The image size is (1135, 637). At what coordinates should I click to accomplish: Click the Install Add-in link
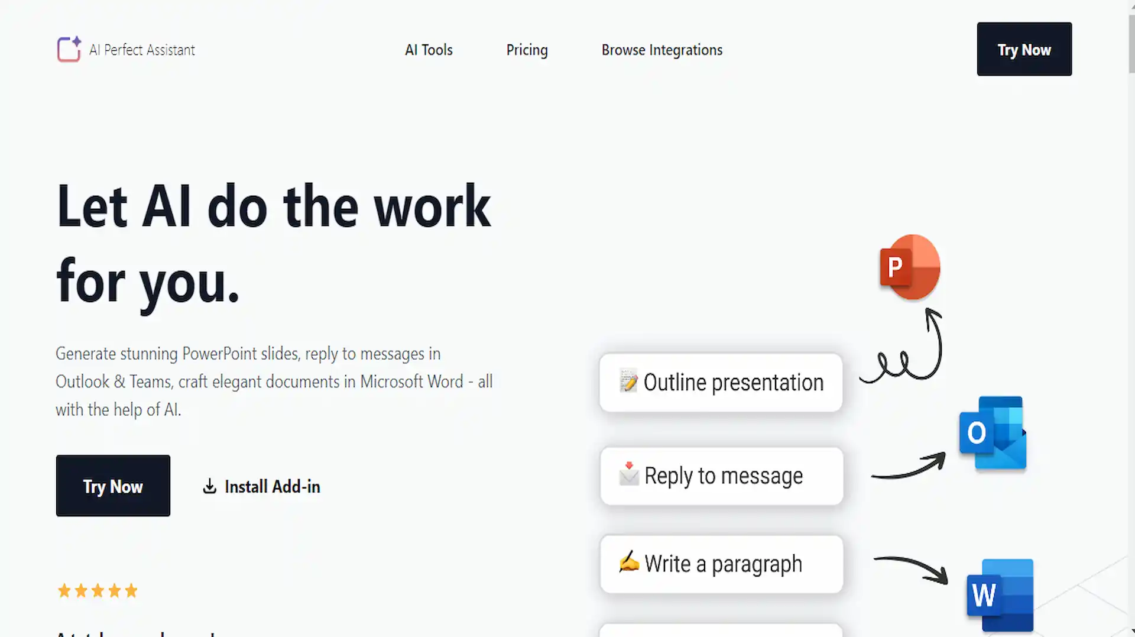261,486
